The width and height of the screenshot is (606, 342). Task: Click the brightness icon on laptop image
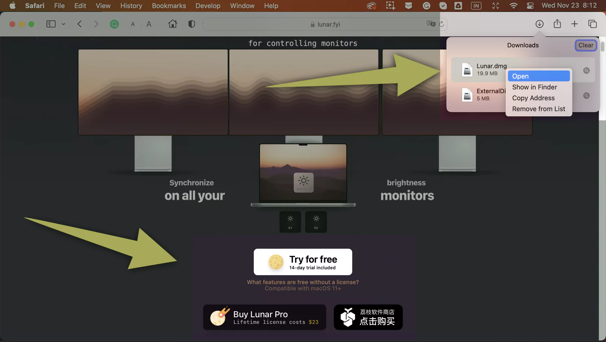303,182
